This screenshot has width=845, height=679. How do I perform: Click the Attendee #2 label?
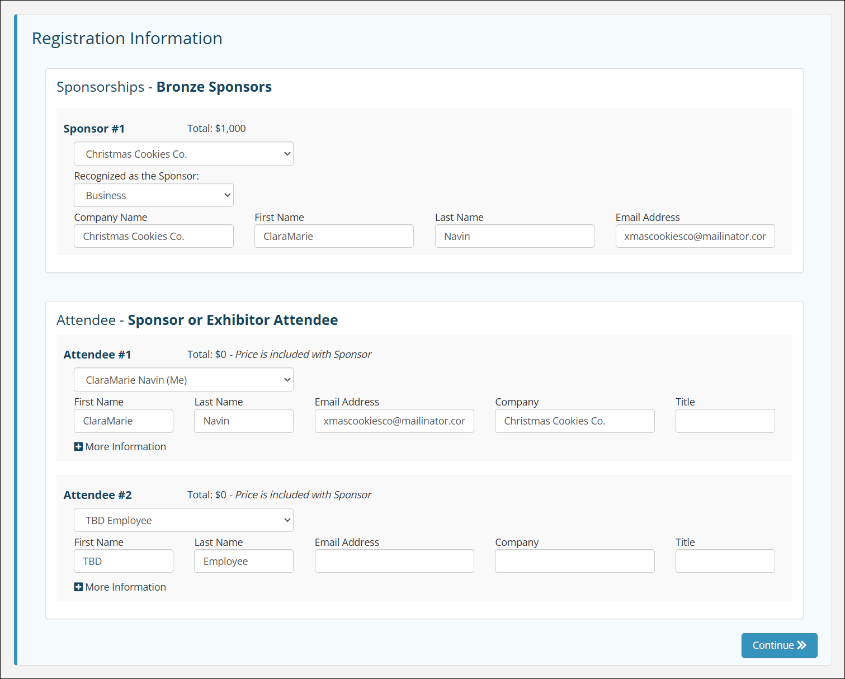[98, 495]
